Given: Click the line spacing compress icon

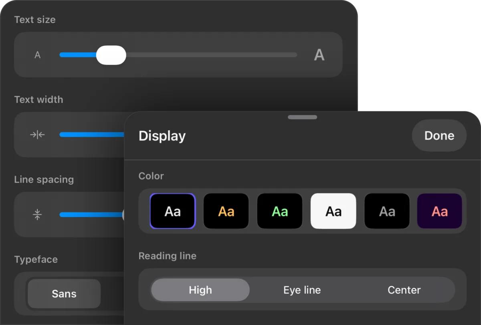Looking at the screenshot, I should tap(37, 214).
